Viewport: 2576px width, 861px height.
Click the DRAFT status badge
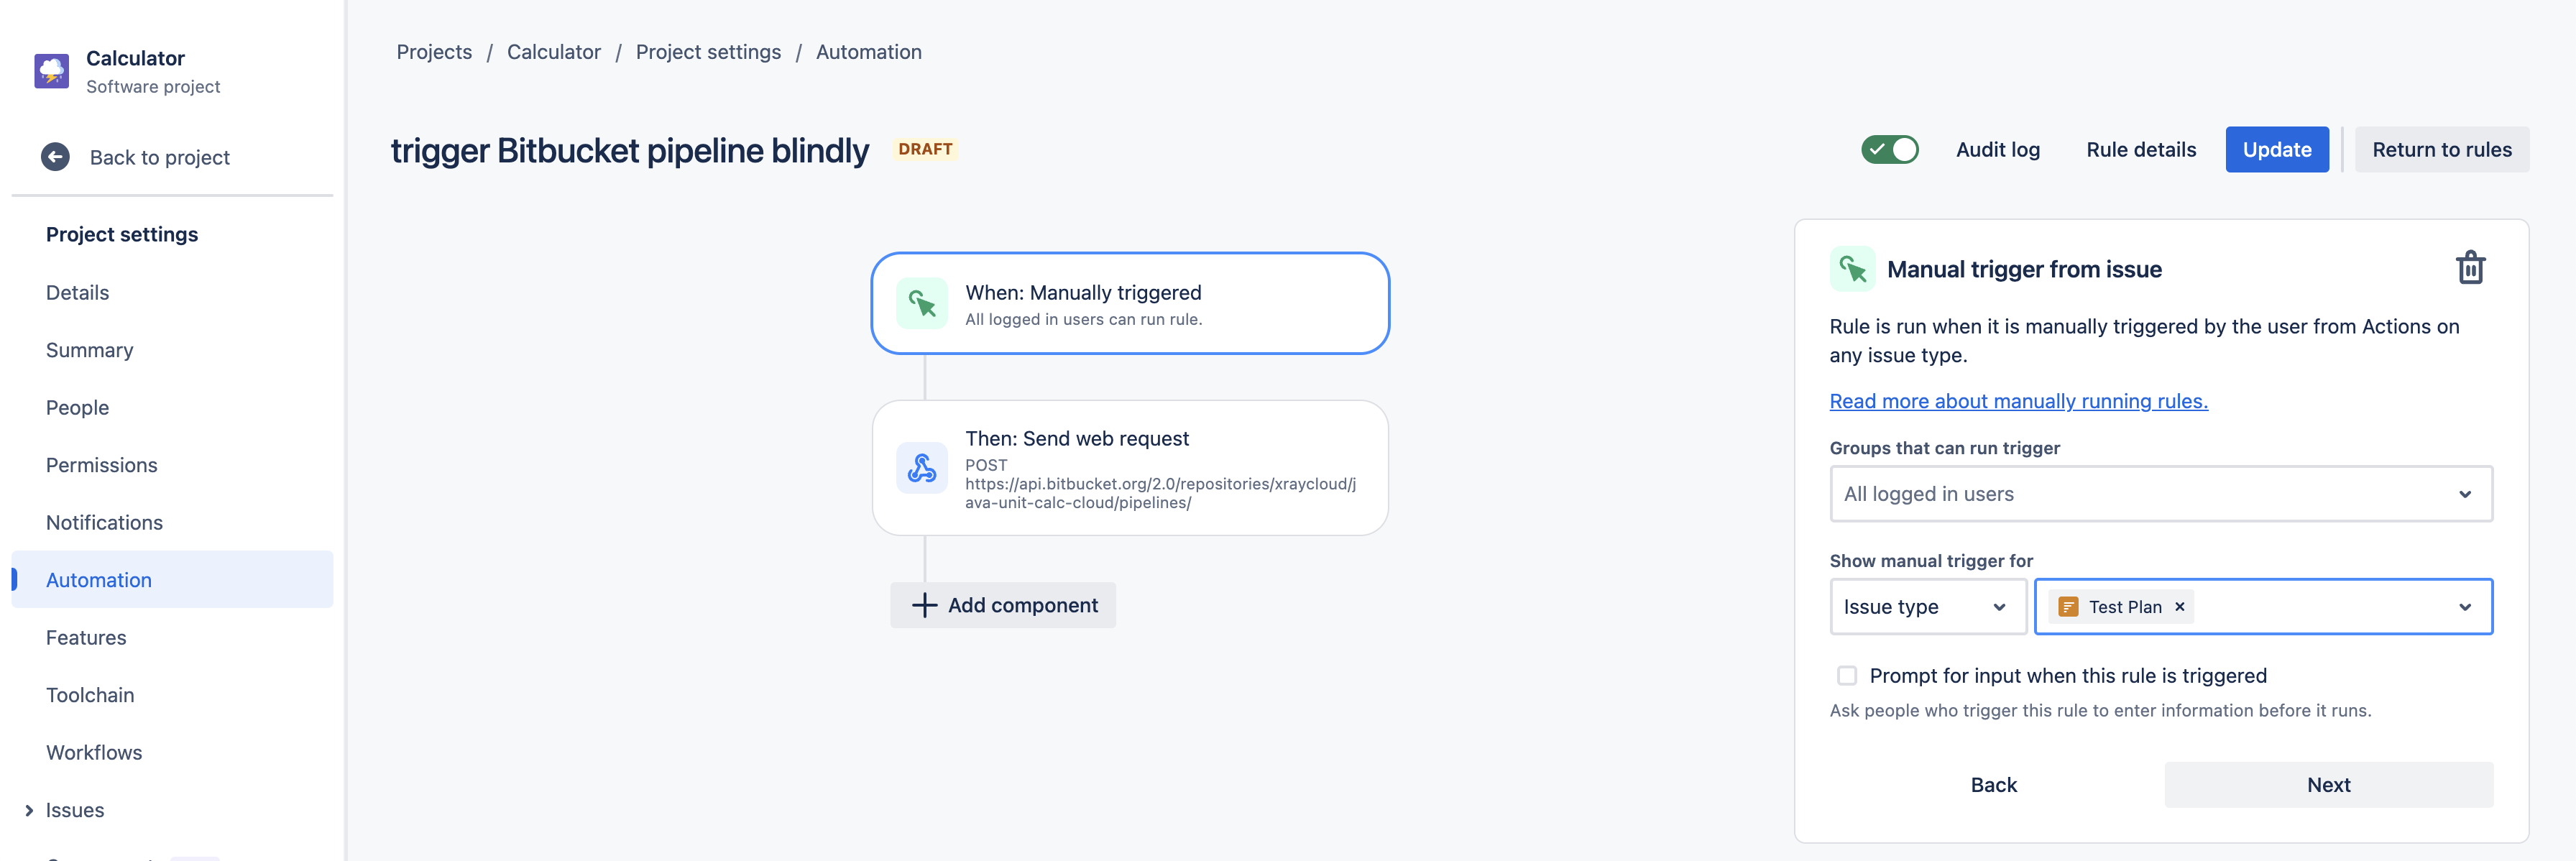pyautogui.click(x=925, y=149)
